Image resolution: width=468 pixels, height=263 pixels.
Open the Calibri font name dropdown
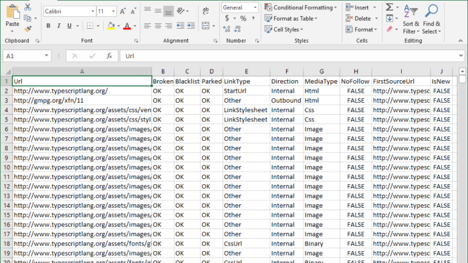pyautogui.click(x=93, y=11)
